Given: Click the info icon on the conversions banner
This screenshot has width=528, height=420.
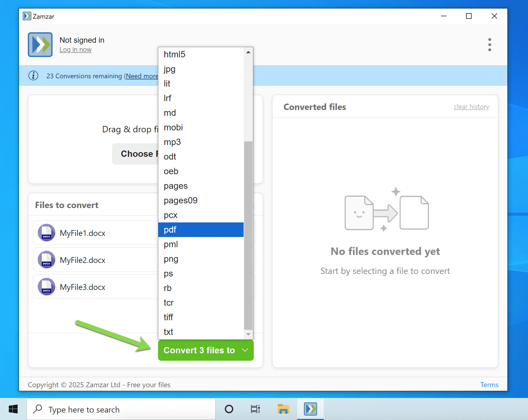Looking at the screenshot, I should point(33,76).
